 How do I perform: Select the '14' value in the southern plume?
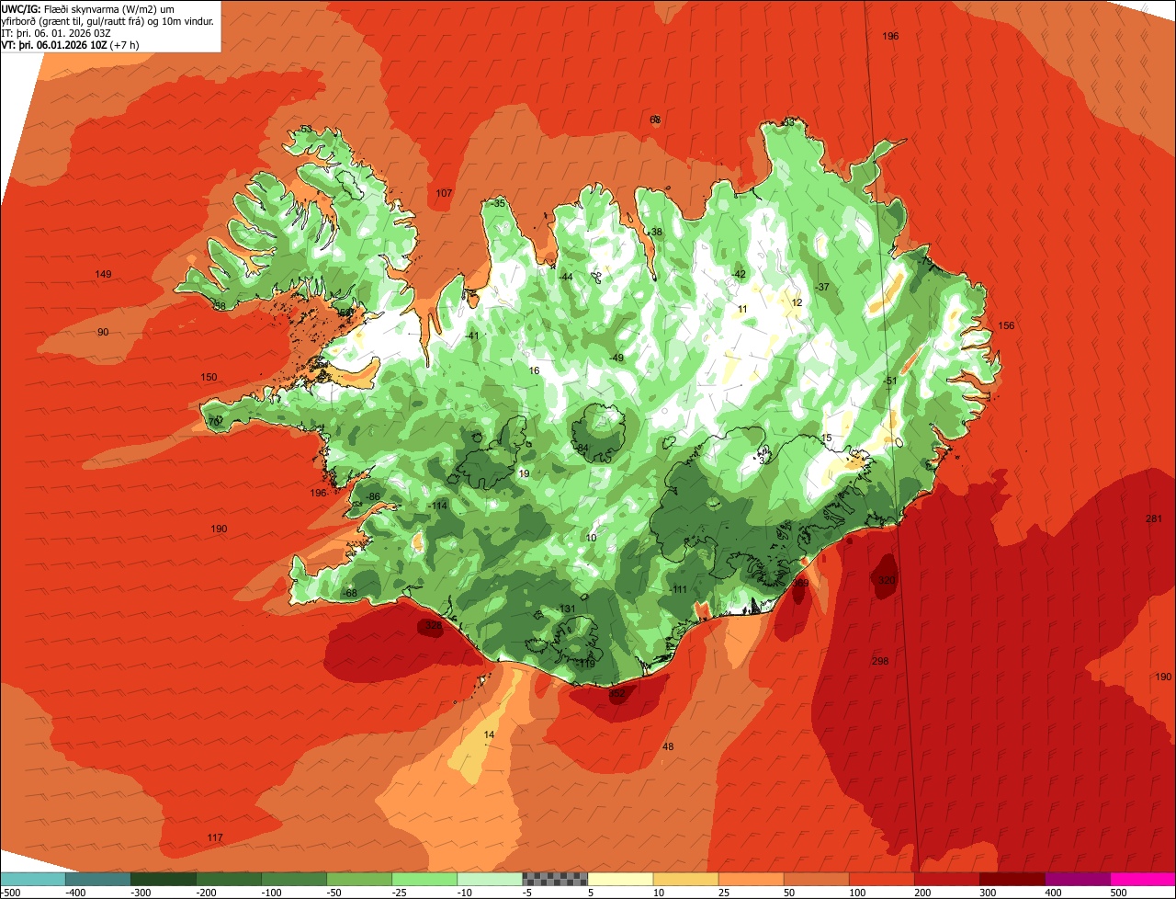point(489,734)
